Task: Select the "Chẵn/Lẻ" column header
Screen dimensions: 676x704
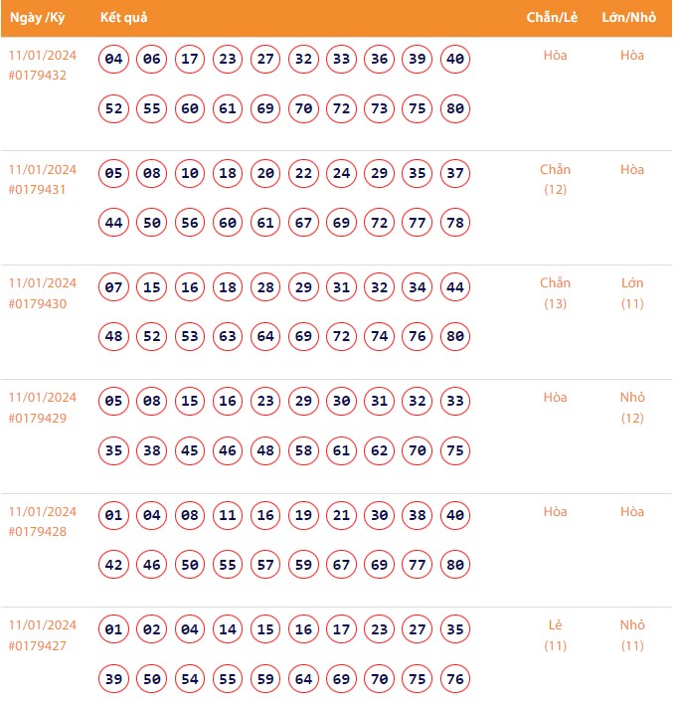Action: click(554, 18)
